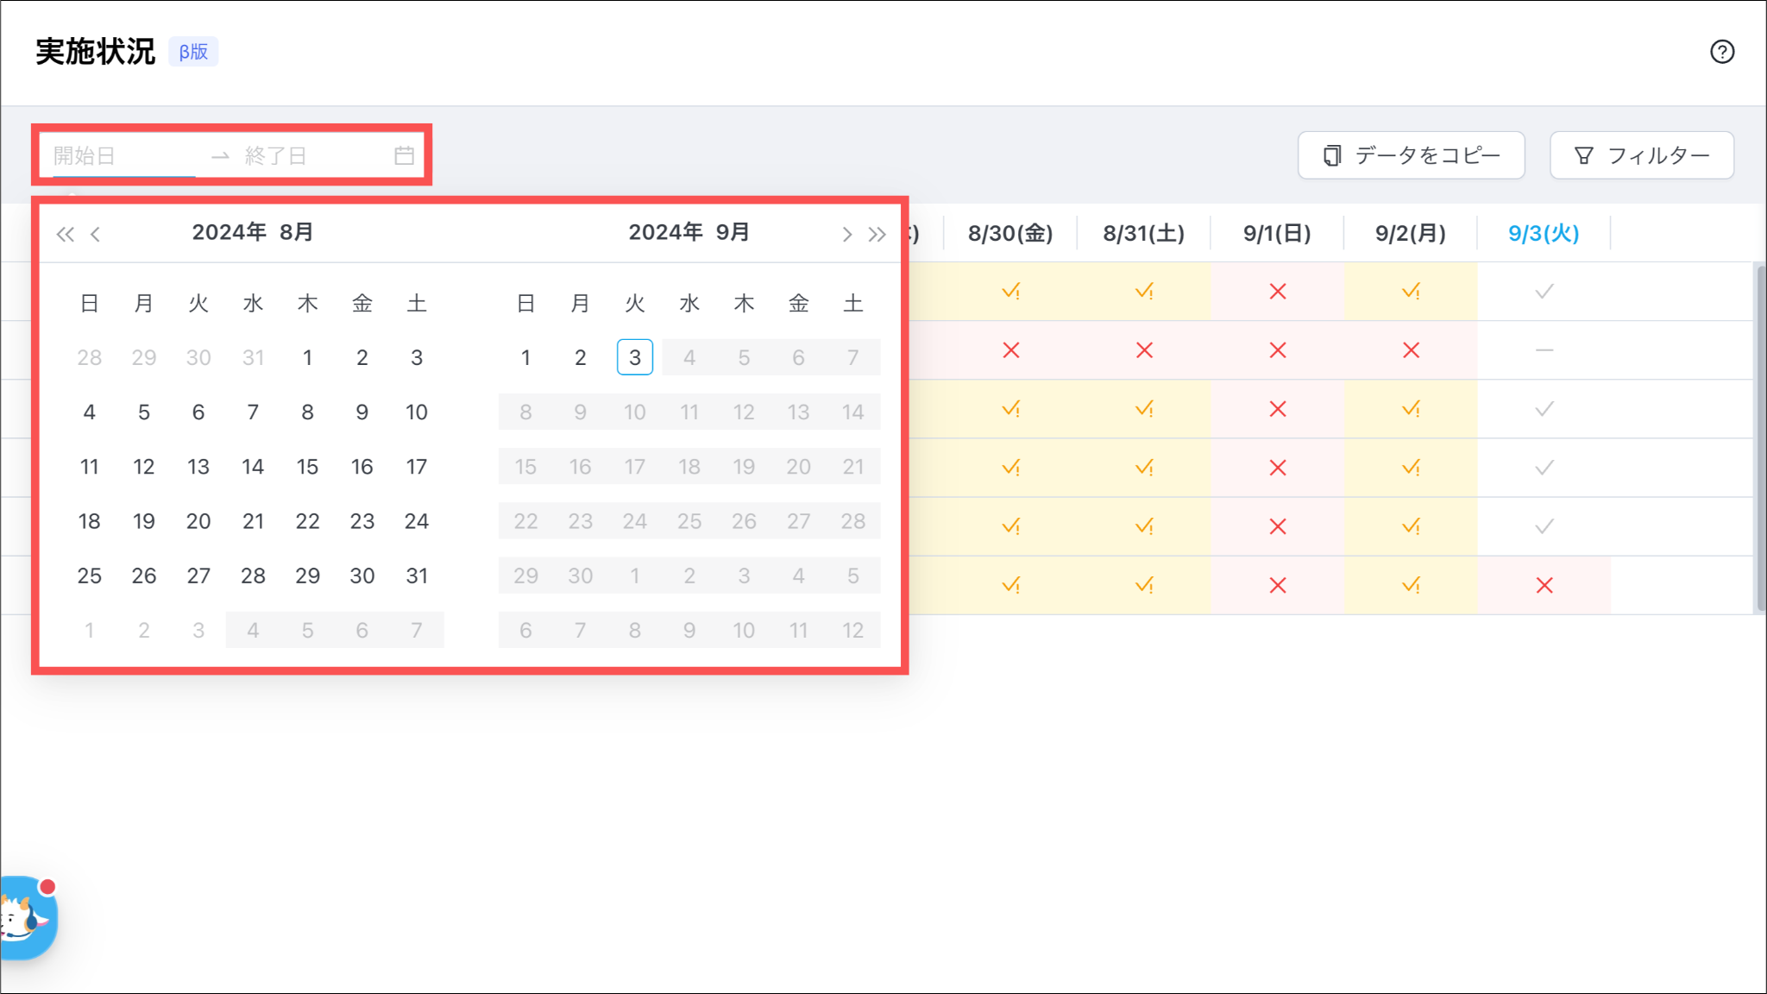
Task: Jump forward one year with double-right arrows
Action: pyautogui.click(x=877, y=234)
